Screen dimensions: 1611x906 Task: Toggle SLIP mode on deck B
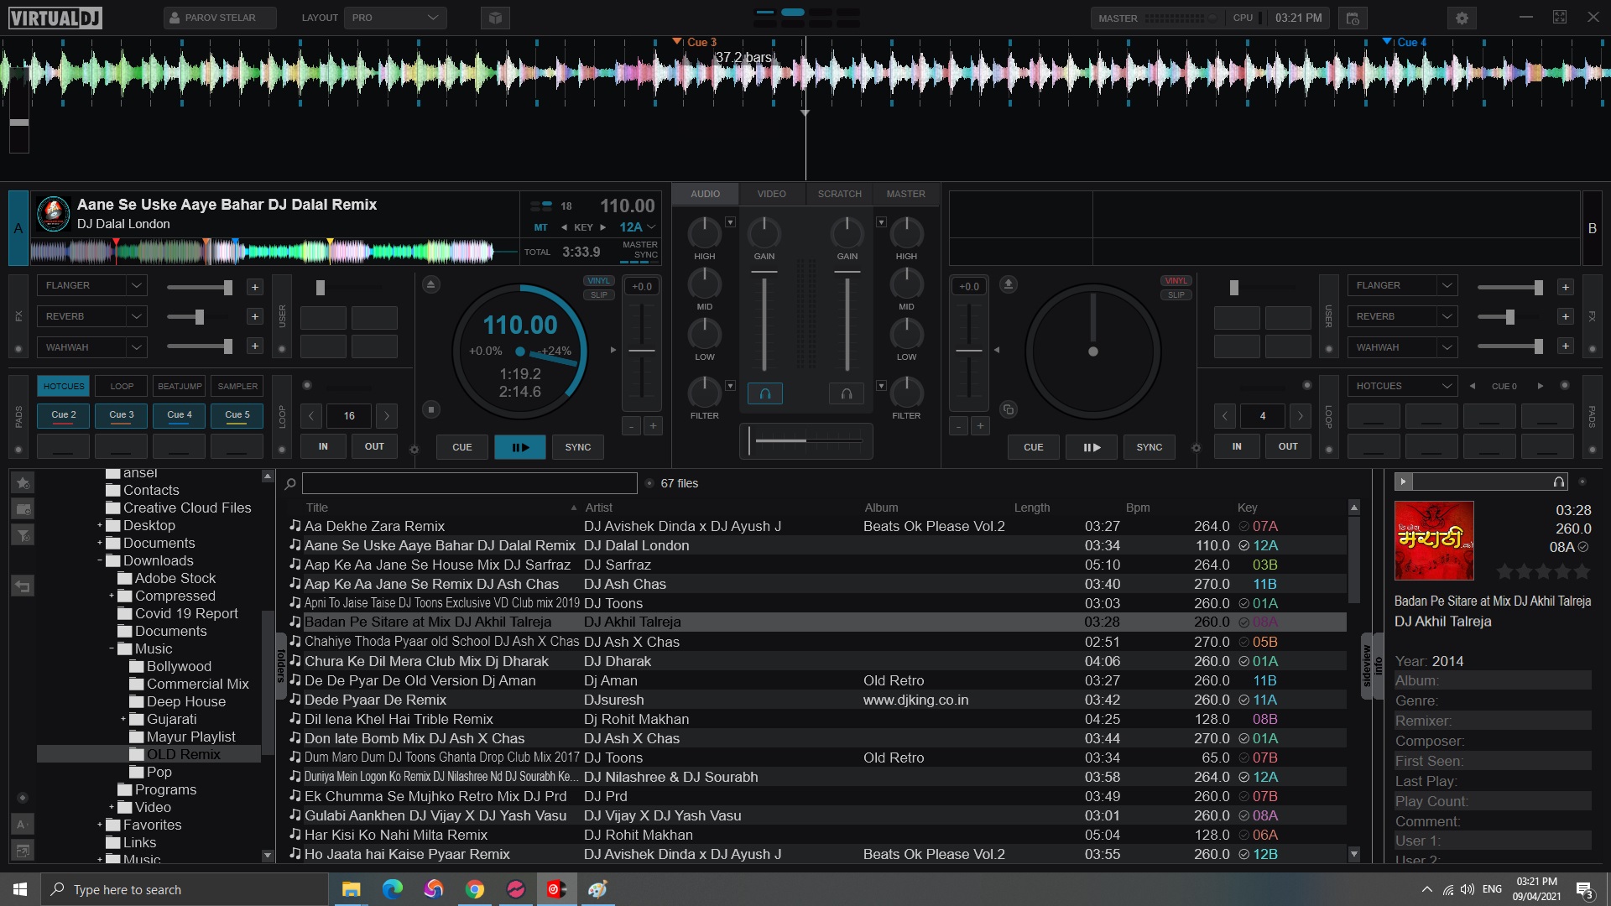(x=1176, y=294)
